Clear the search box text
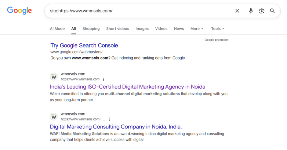This screenshot has height=150, width=287. click(237, 11)
